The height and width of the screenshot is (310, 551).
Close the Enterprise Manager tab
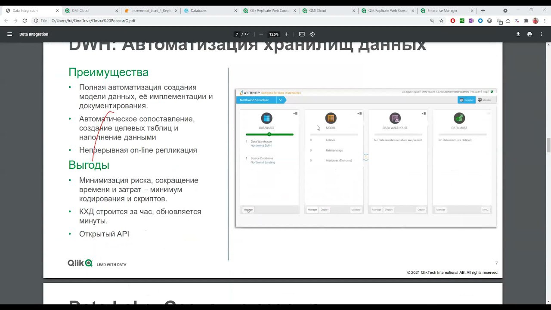point(473,10)
